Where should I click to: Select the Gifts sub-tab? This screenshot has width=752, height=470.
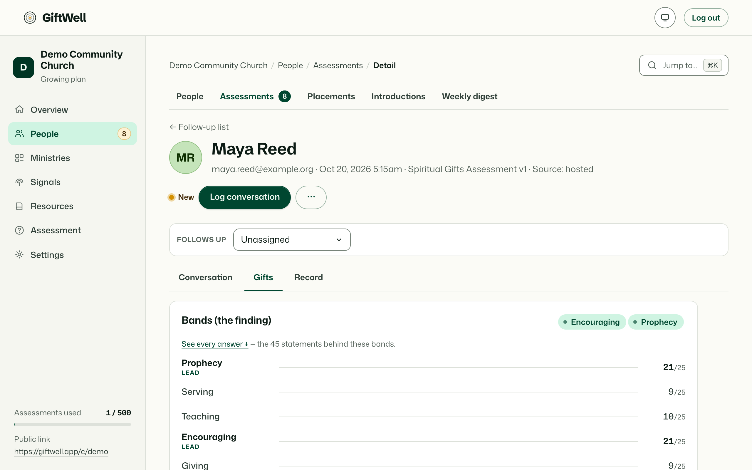click(263, 277)
